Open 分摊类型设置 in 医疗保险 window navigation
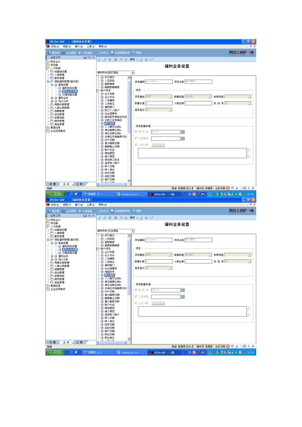The width and height of the screenshot is (302, 427). 69,95
